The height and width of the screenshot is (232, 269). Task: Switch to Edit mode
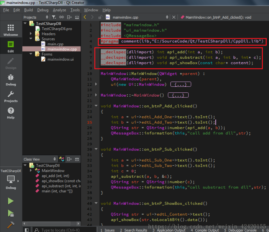click(11, 47)
